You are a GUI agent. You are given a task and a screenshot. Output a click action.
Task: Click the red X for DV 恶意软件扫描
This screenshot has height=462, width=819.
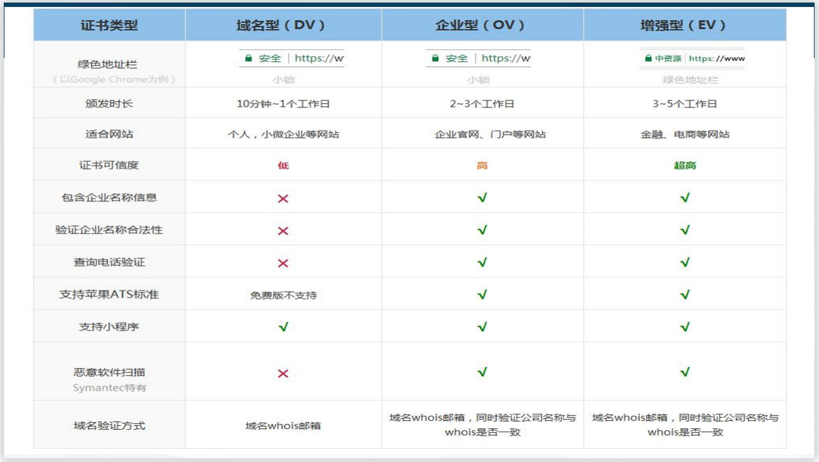pos(283,373)
